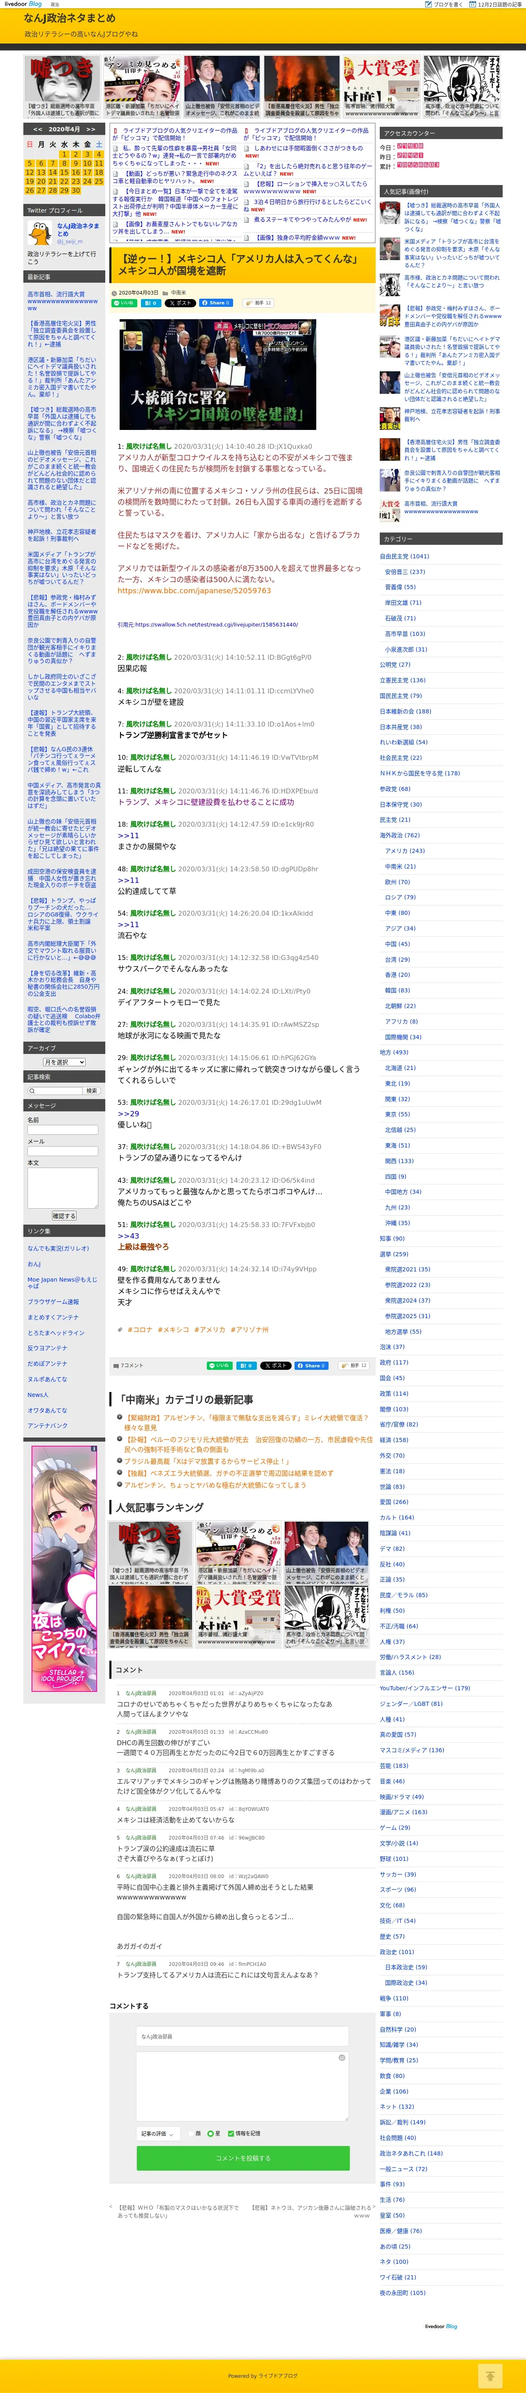526x2393 pixels.
Task: Click the 確認する button in the message form
Action: tap(63, 1215)
